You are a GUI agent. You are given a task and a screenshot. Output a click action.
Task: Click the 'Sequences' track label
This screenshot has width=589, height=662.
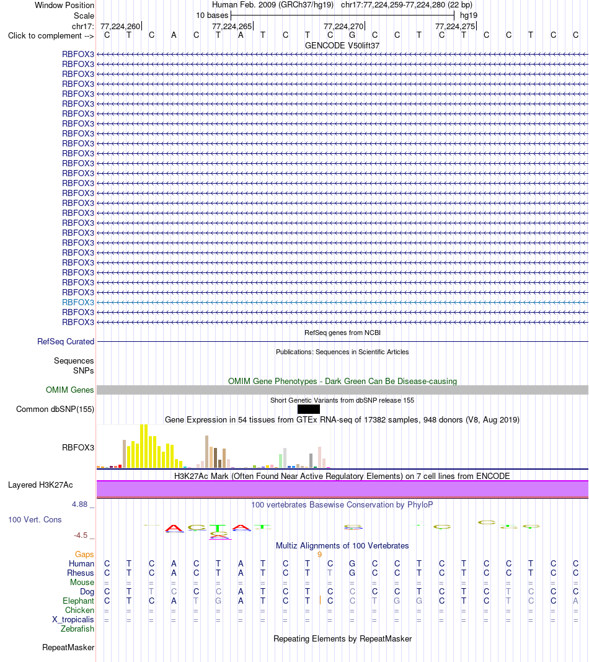pyautogui.click(x=74, y=360)
